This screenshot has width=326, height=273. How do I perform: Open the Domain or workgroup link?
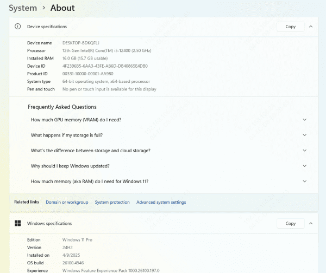tap(67, 202)
